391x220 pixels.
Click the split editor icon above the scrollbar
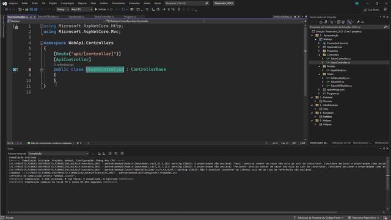coord(305,21)
